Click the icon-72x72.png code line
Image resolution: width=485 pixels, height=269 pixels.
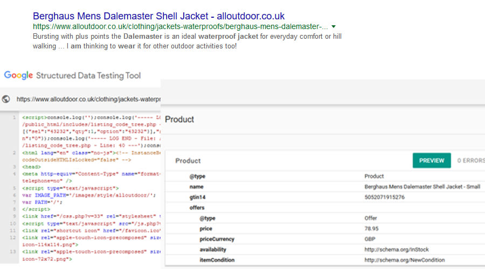click(x=47, y=259)
